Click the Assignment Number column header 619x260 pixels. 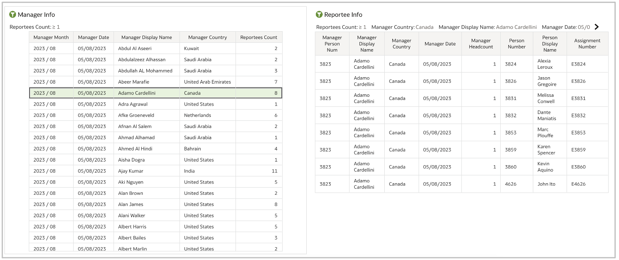pos(587,43)
